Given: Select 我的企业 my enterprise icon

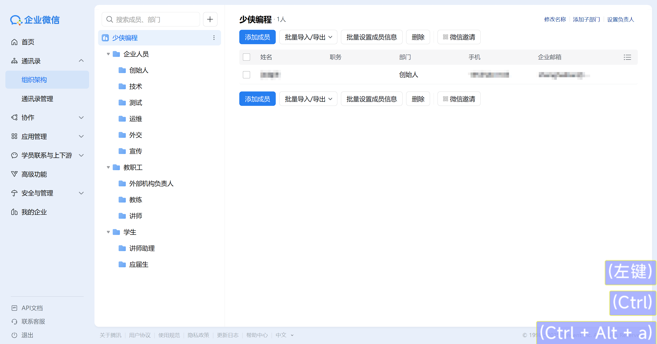Looking at the screenshot, I should click(14, 212).
